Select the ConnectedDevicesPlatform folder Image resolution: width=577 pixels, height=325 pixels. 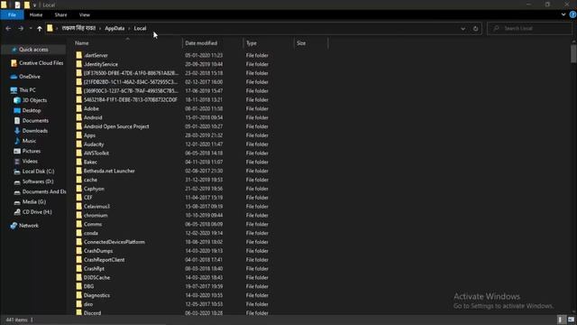click(114, 242)
